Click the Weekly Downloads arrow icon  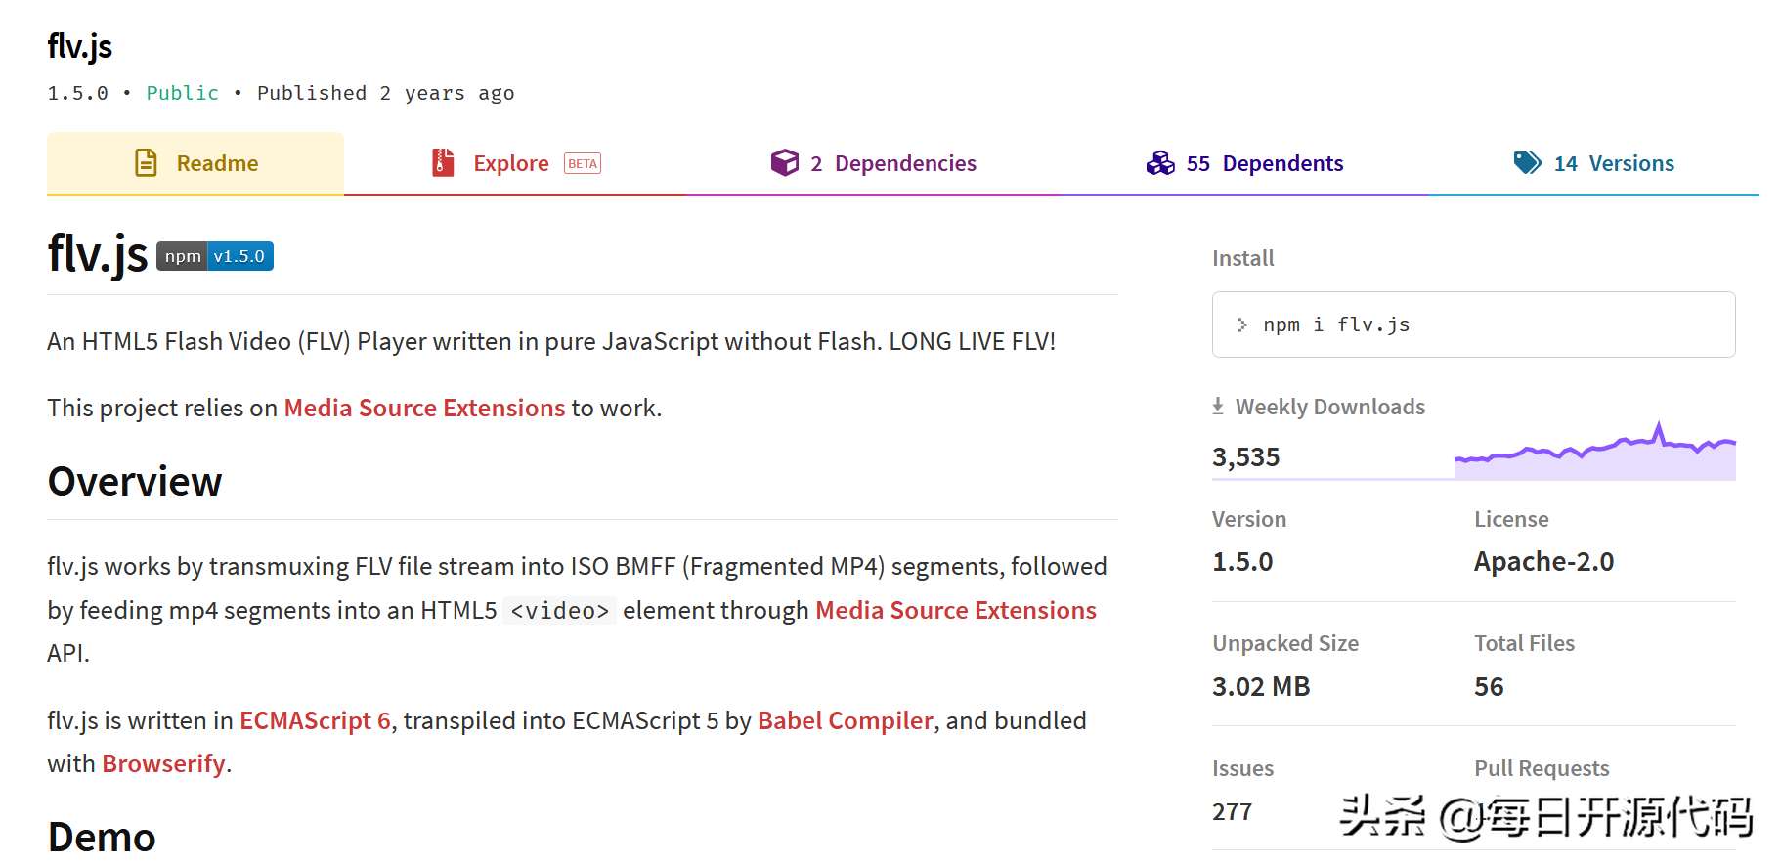click(1218, 406)
